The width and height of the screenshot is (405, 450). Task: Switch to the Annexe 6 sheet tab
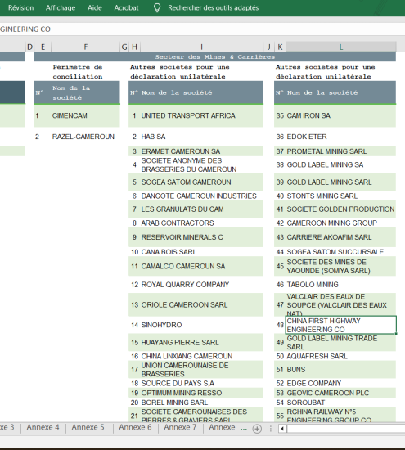pyautogui.click(x=135, y=427)
